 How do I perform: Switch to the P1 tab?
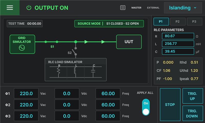pyautogui.click(x=161, y=22)
